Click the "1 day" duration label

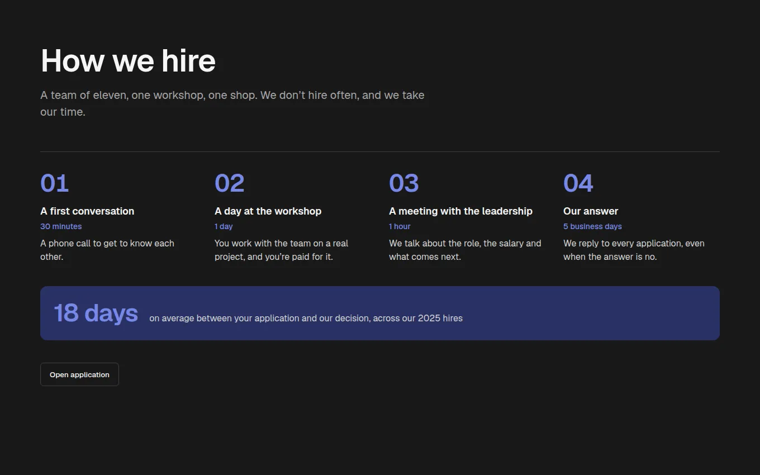click(224, 226)
